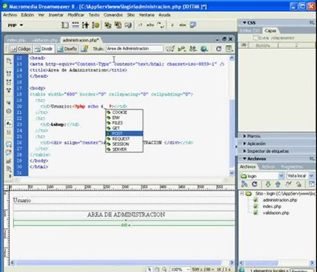This screenshot has height=272, width=317.
Task: Click the check in files icon
Action: [x=299, y=184]
